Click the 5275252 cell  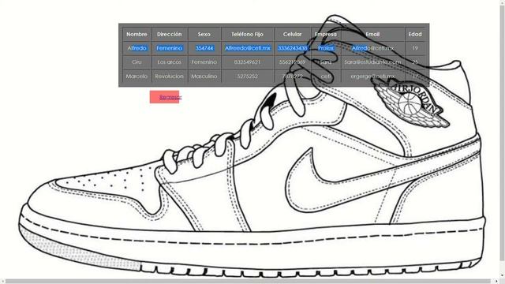click(x=247, y=77)
